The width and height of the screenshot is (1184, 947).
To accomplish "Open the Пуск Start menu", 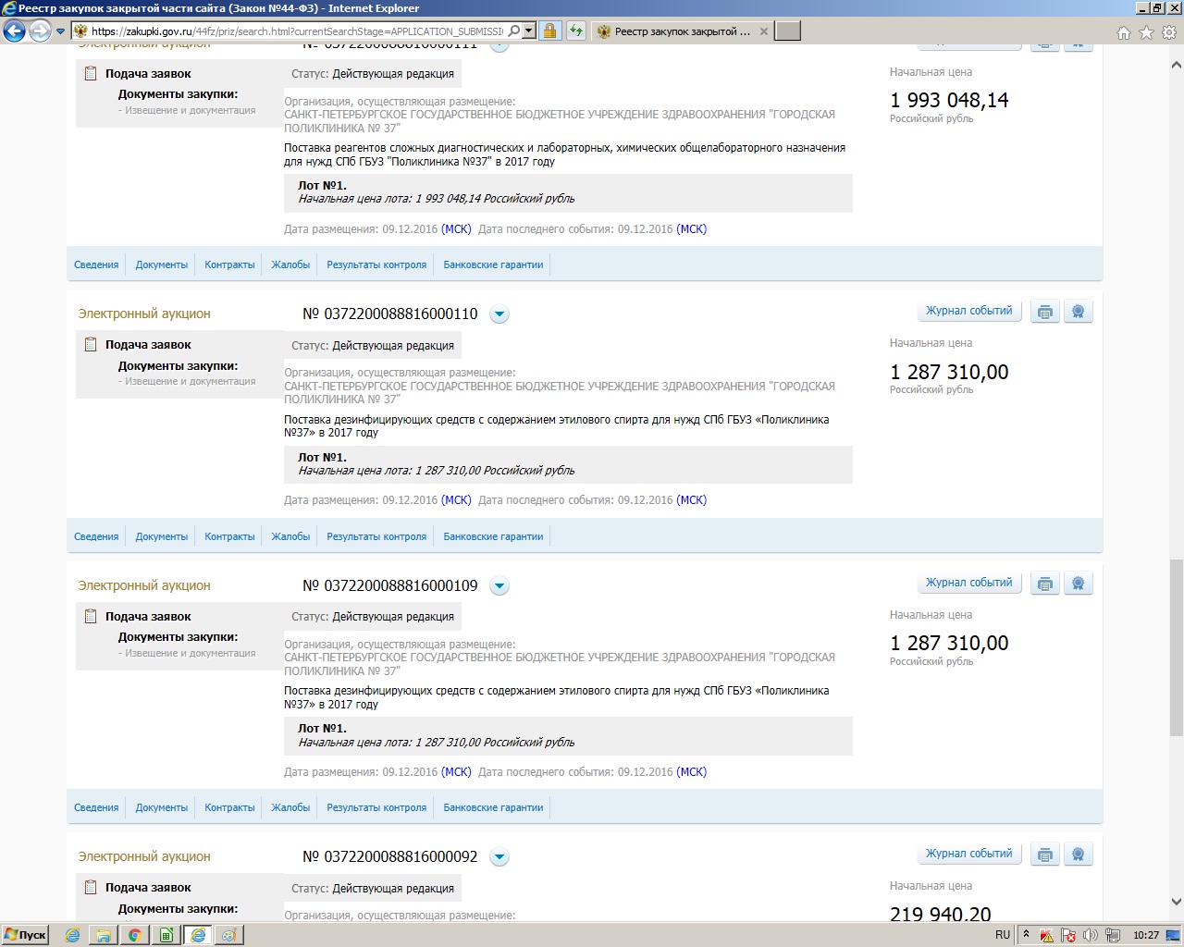I will [25, 935].
